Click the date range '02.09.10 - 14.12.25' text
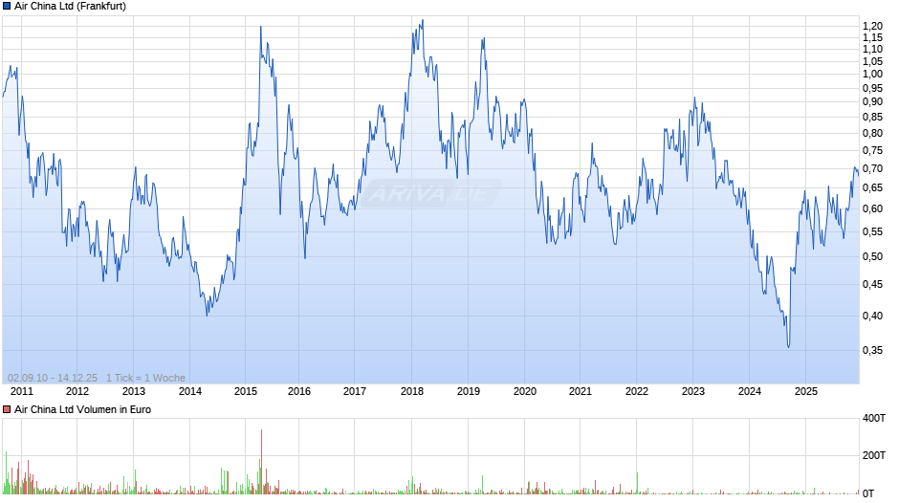This screenshot has height=503, width=899. click(x=53, y=378)
